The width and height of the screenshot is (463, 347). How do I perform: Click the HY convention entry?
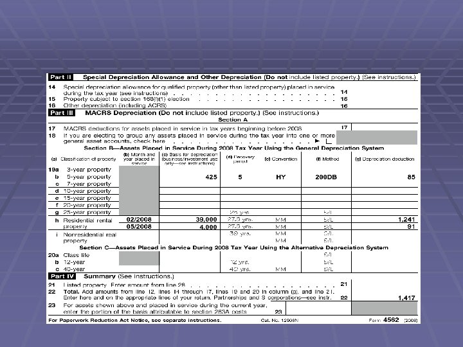[280, 177]
